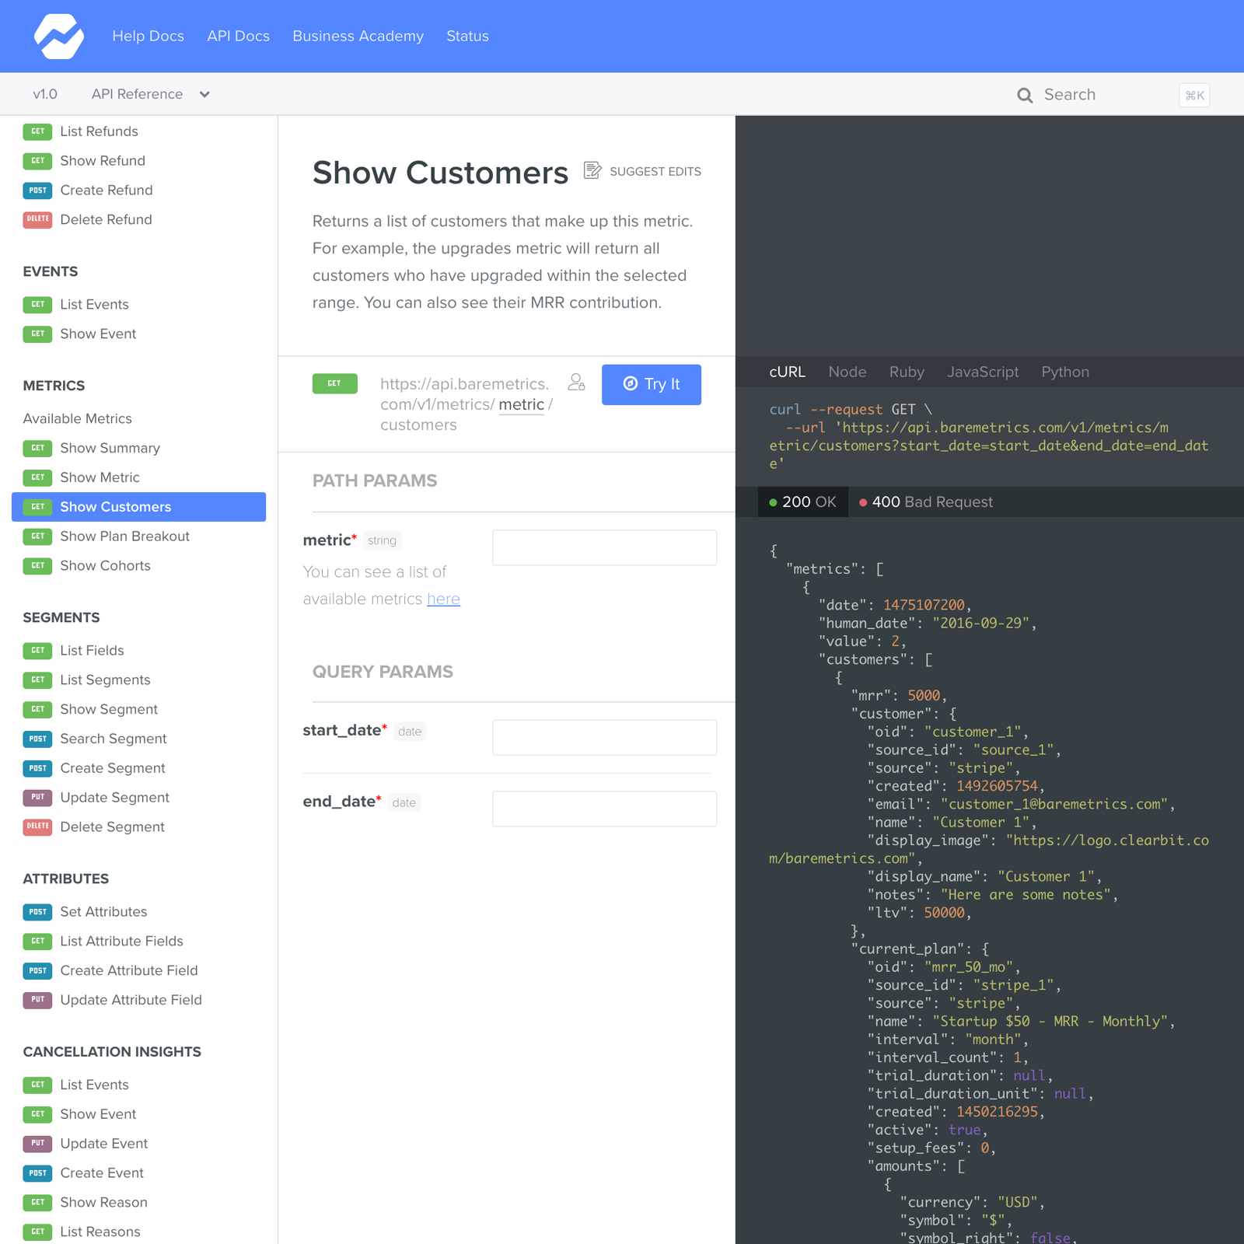
Task: Click the POST badge beside Create Refund
Action: point(37,190)
